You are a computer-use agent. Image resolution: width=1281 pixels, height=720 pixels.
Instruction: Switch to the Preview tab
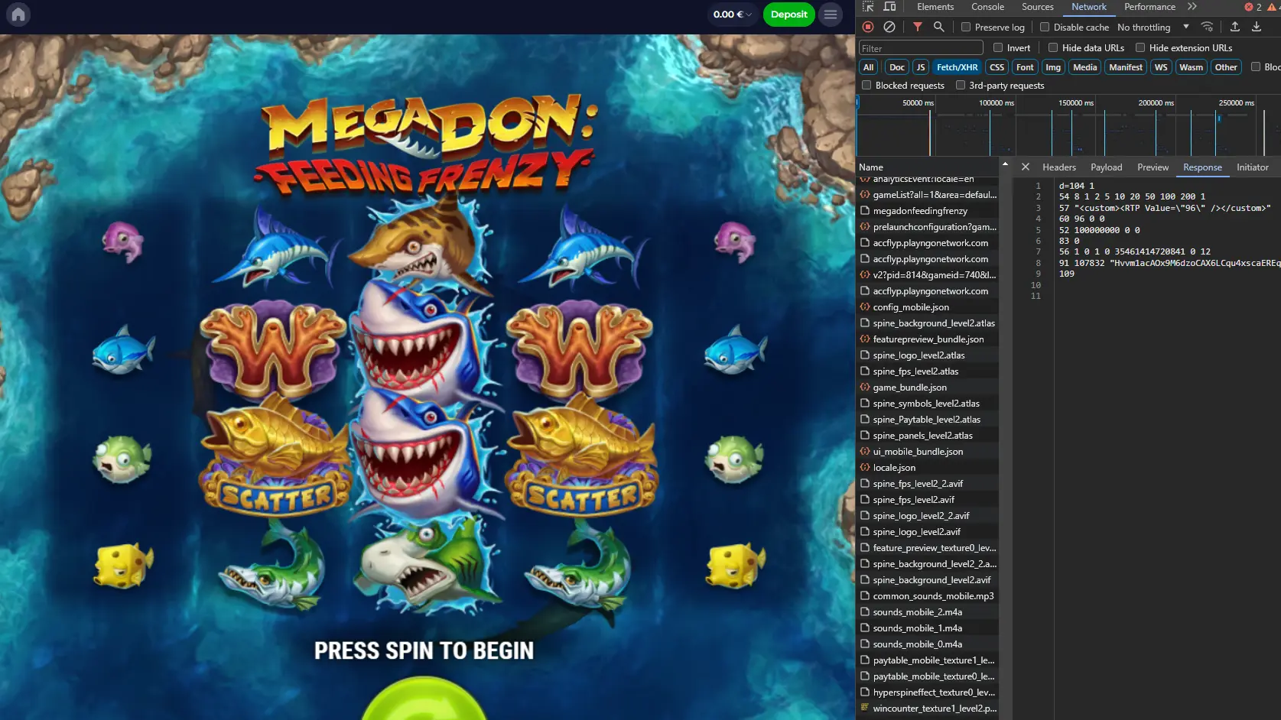coord(1153,167)
